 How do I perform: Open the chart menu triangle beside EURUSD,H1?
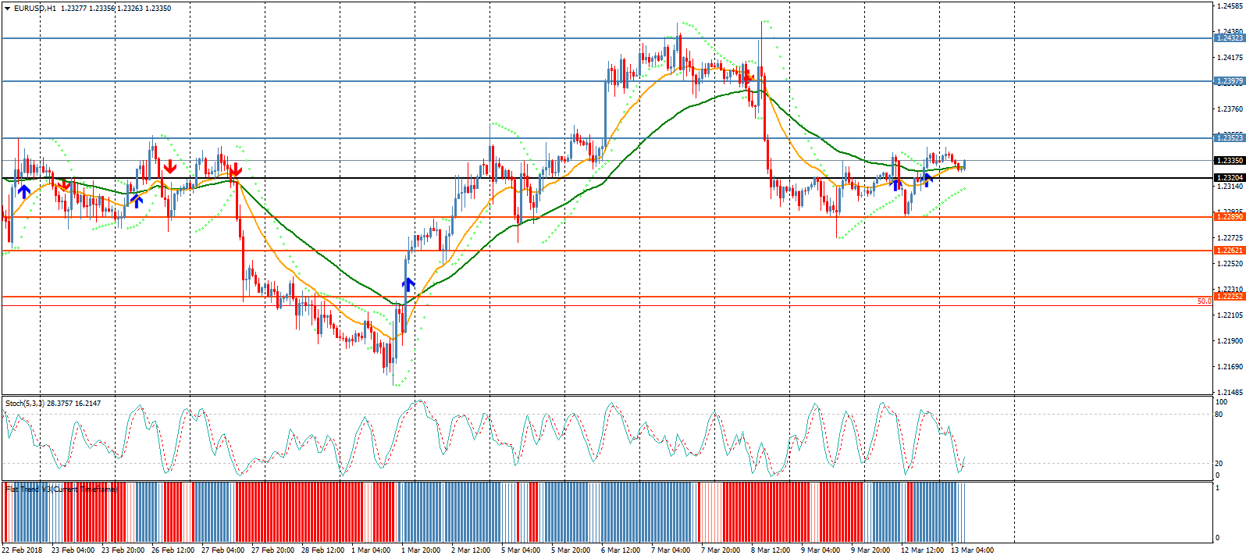pos(7,9)
